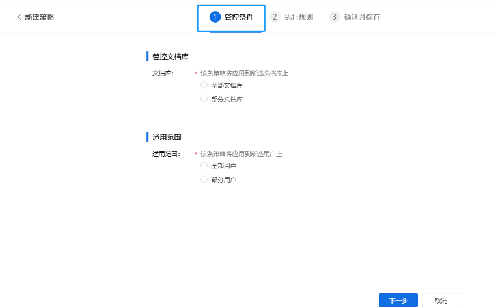The image size is (496, 307).
Task: Open step 2 执行规则
Action: (x=292, y=17)
